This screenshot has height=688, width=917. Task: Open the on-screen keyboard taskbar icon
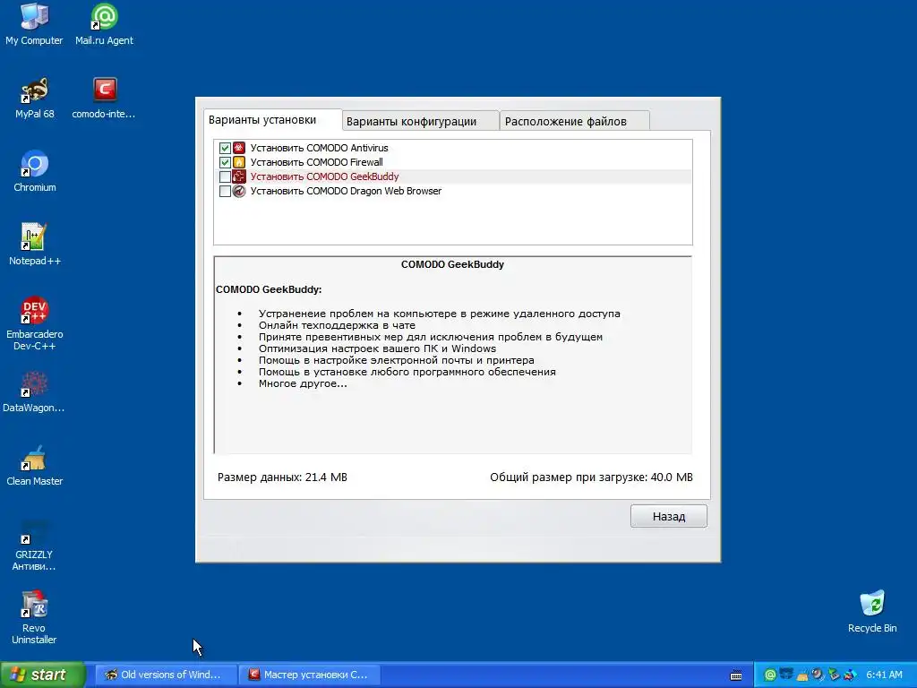(x=736, y=675)
